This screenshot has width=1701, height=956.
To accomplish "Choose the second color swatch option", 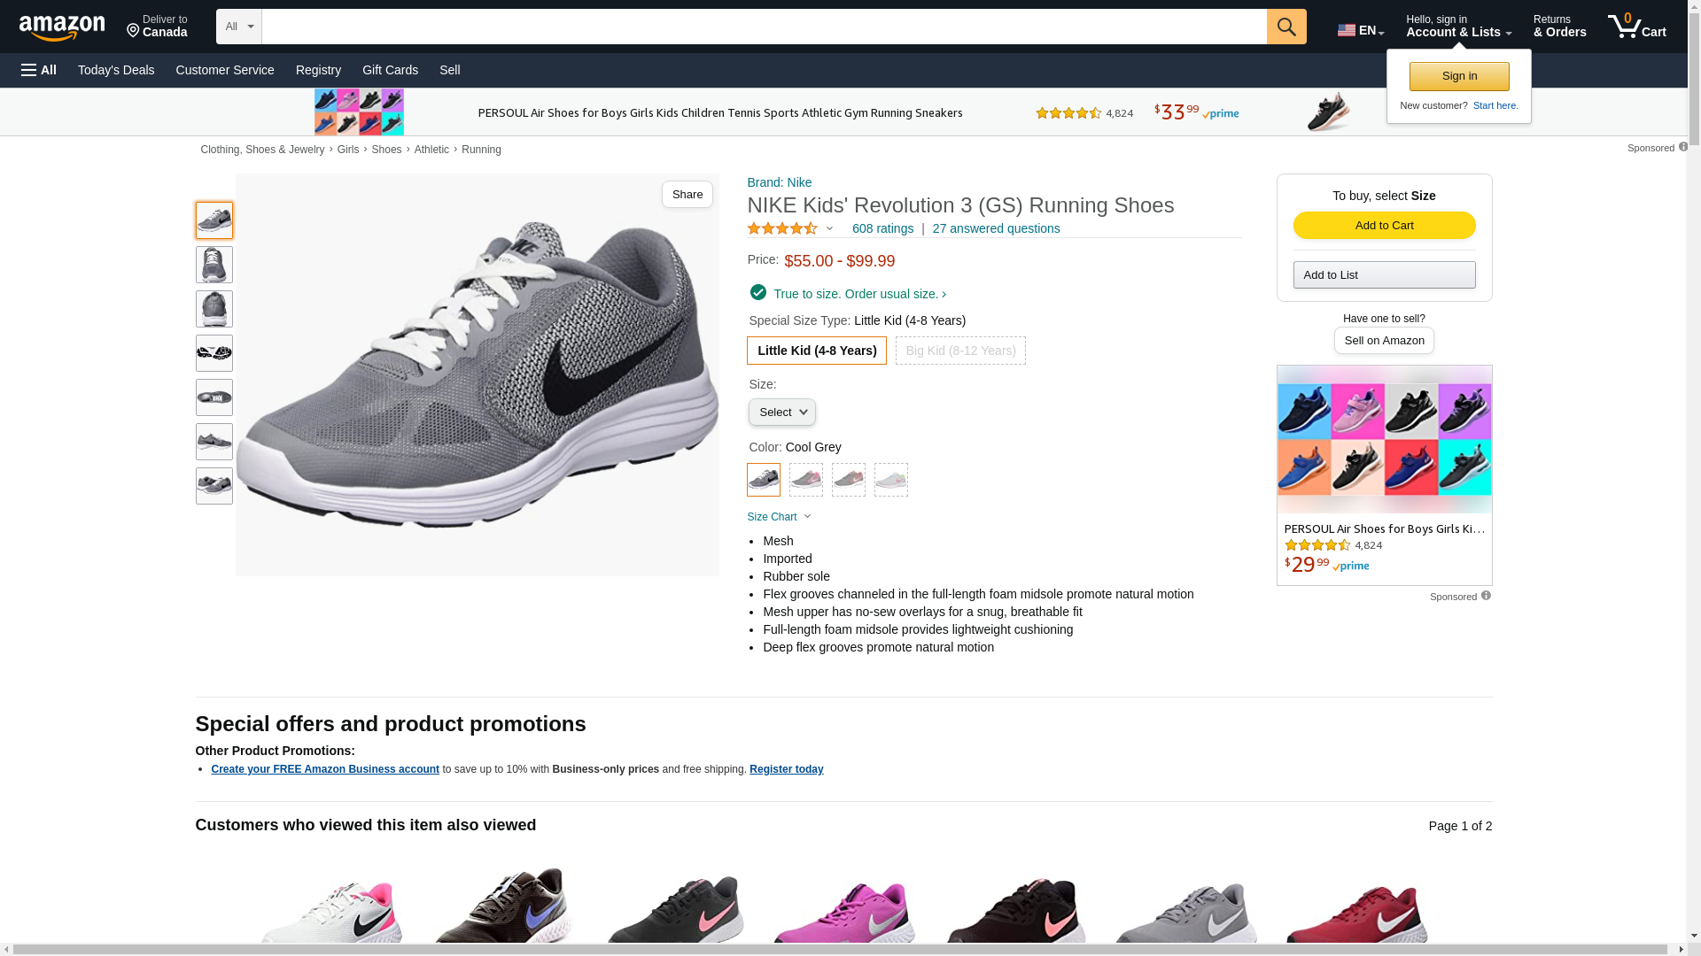I will [x=806, y=480].
